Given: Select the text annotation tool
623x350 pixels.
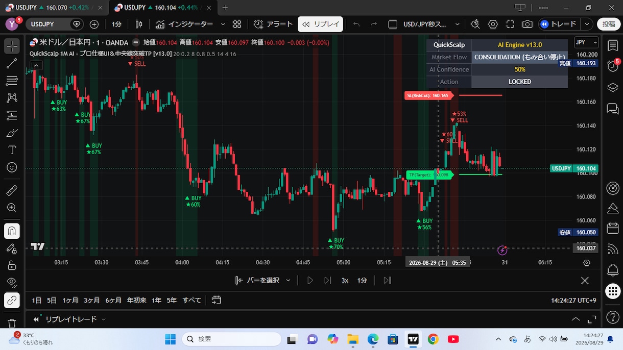Looking at the screenshot, I should tap(12, 150).
